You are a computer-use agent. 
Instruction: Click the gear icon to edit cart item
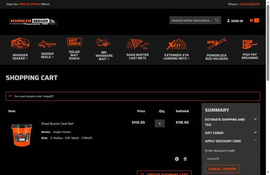click(177, 159)
